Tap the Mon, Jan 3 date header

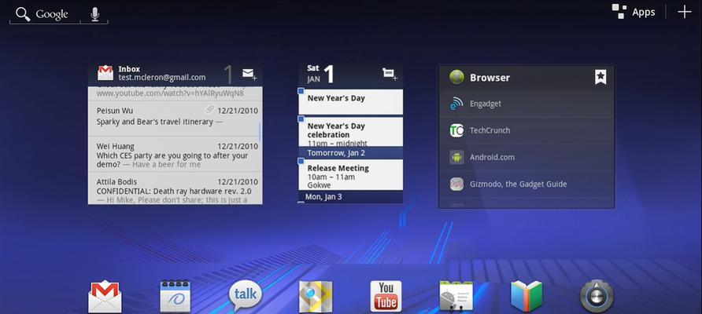tap(350, 196)
